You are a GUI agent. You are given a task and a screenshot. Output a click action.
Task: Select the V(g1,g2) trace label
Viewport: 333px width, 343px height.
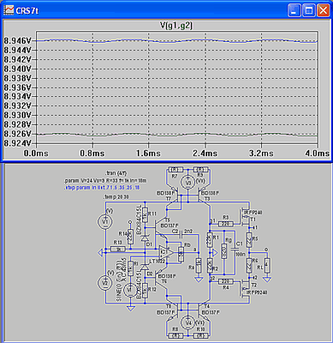[176, 26]
